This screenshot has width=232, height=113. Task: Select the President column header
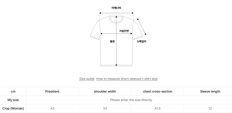[52, 92]
